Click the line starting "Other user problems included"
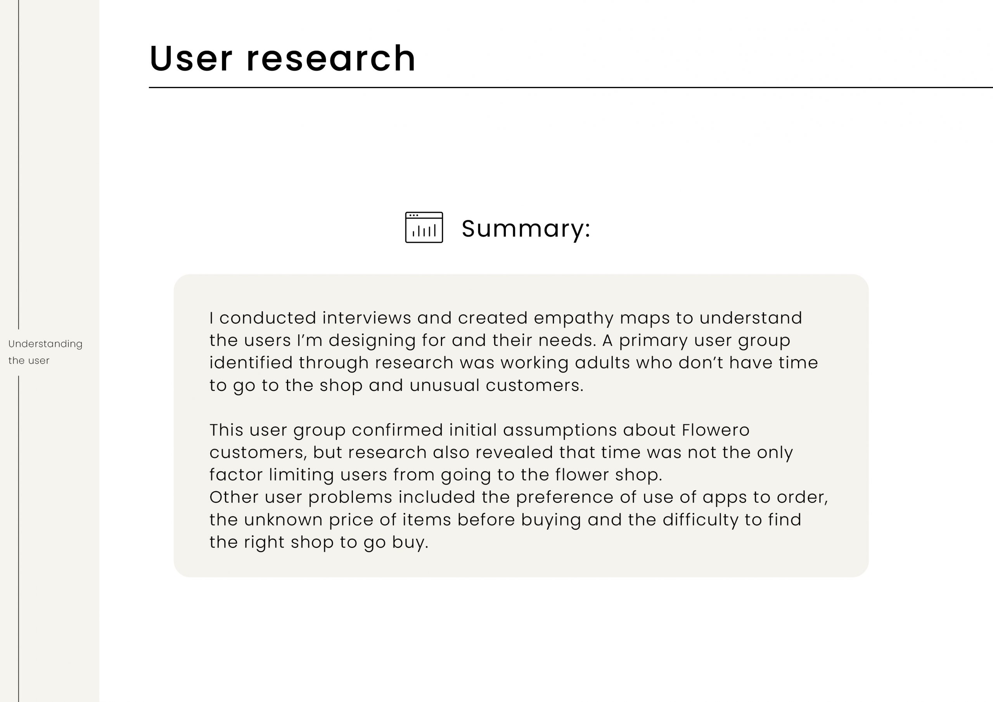Viewport: 993px width, 702px height. tap(519, 497)
